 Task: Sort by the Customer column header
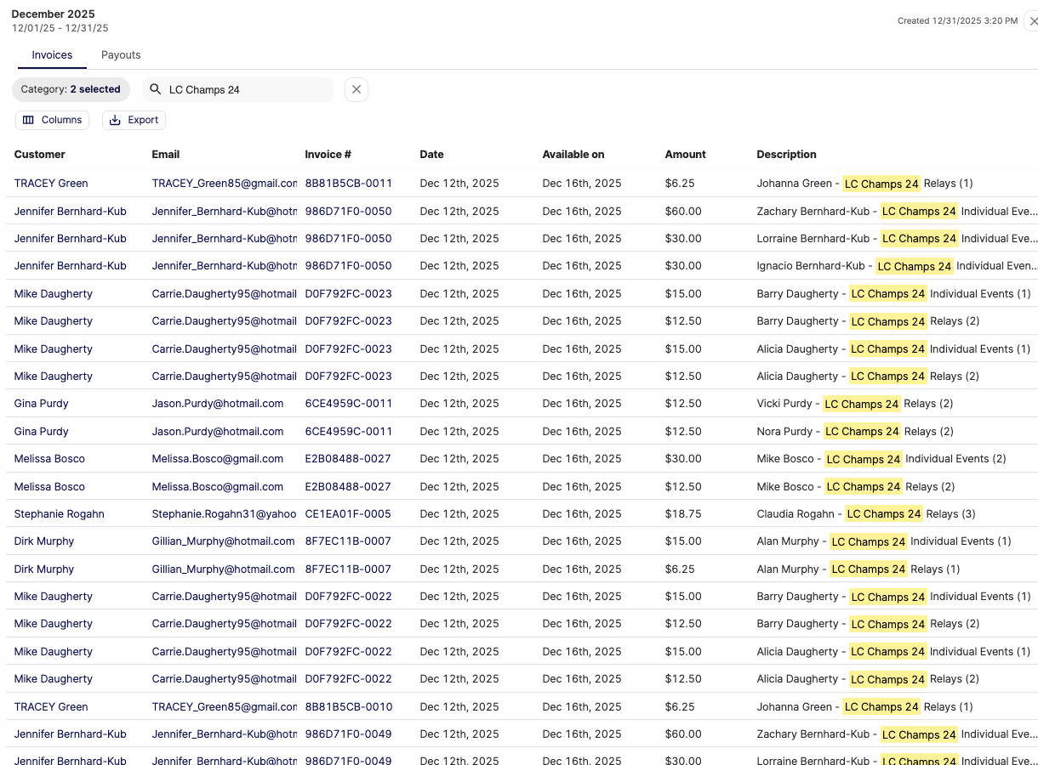tap(40, 155)
